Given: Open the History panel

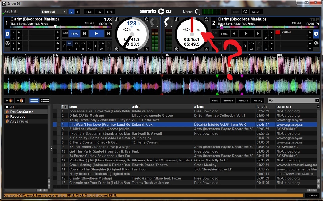Looking at the screenshot, I should [x=258, y=100].
